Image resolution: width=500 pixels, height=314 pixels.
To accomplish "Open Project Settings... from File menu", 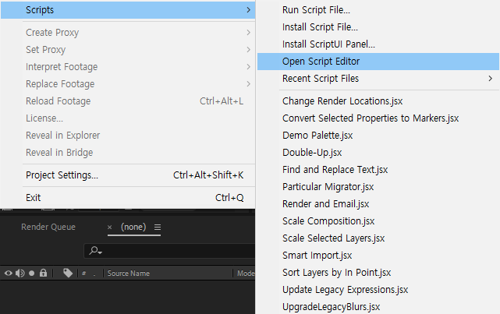I will click(128, 175).
